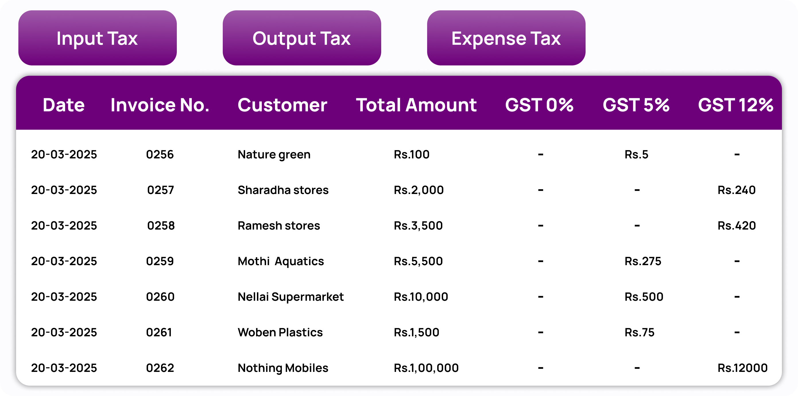This screenshot has width=798, height=396.
Task: Click the Rs.275 GST 5% value
Action: pos(643,261)
